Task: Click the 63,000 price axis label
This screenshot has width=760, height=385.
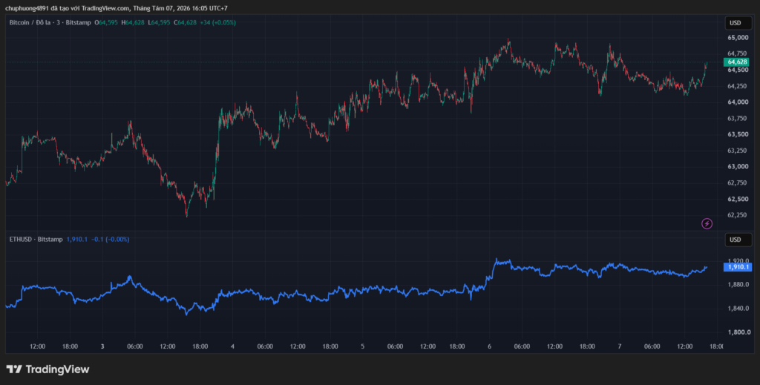Action: [x=737, y=167]
